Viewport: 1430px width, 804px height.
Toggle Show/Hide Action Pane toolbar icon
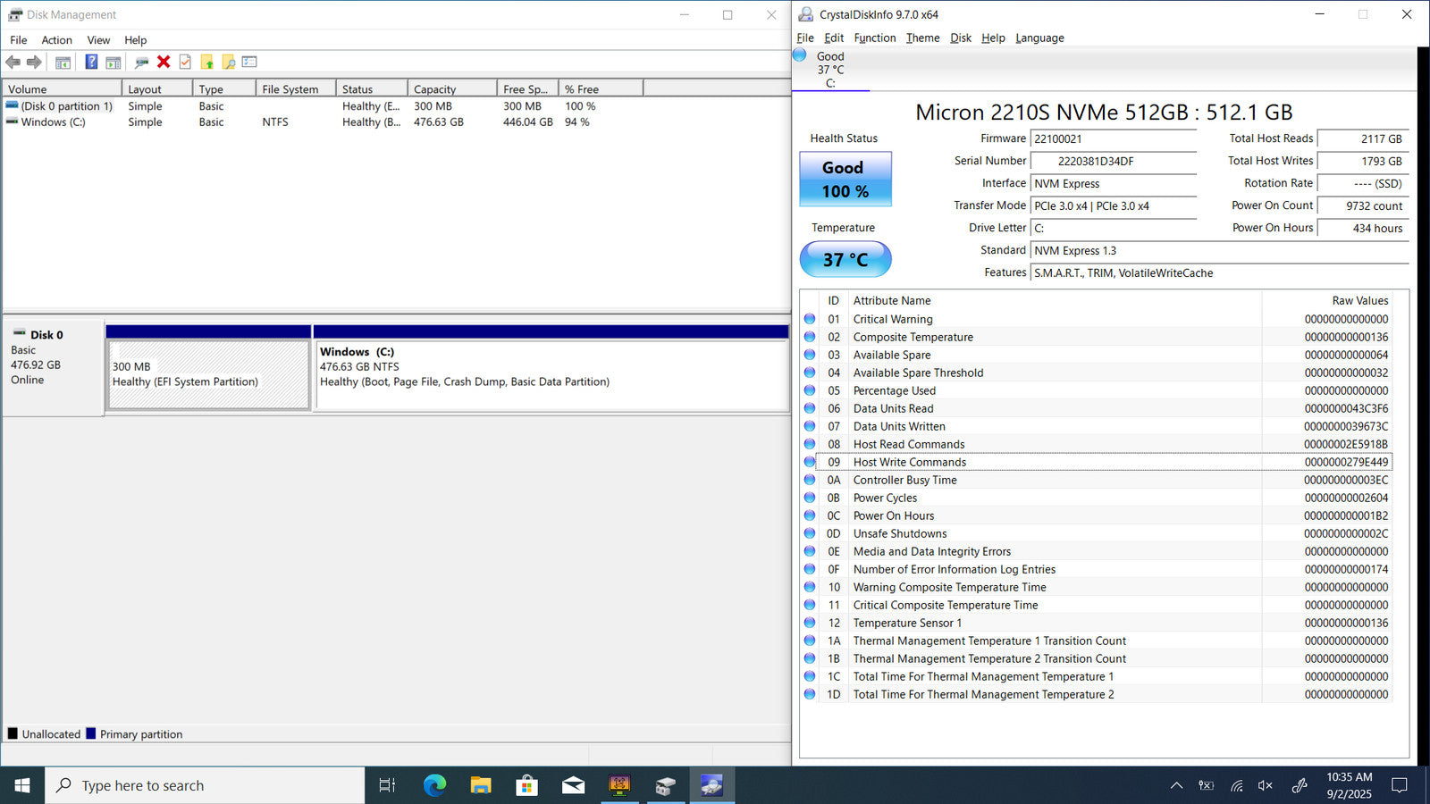[114, 63]
